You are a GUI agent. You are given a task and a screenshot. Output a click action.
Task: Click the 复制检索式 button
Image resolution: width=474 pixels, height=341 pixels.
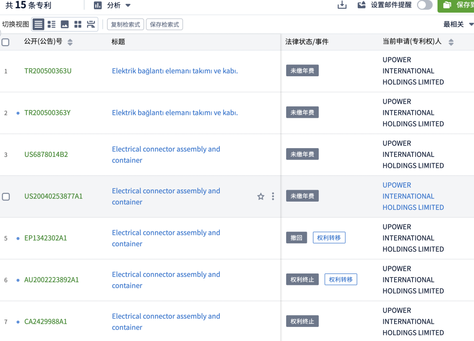[x=126, y=25]
